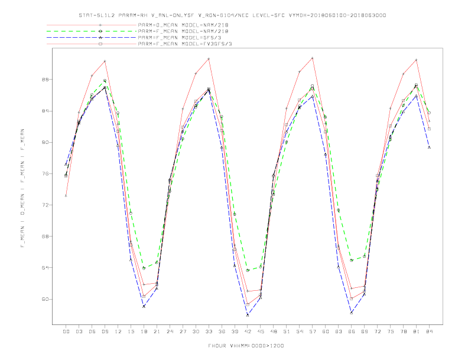Click the blue GFS triangle data point at hour 84
Screen dimensions: 468x361
[x=429, y=147]
